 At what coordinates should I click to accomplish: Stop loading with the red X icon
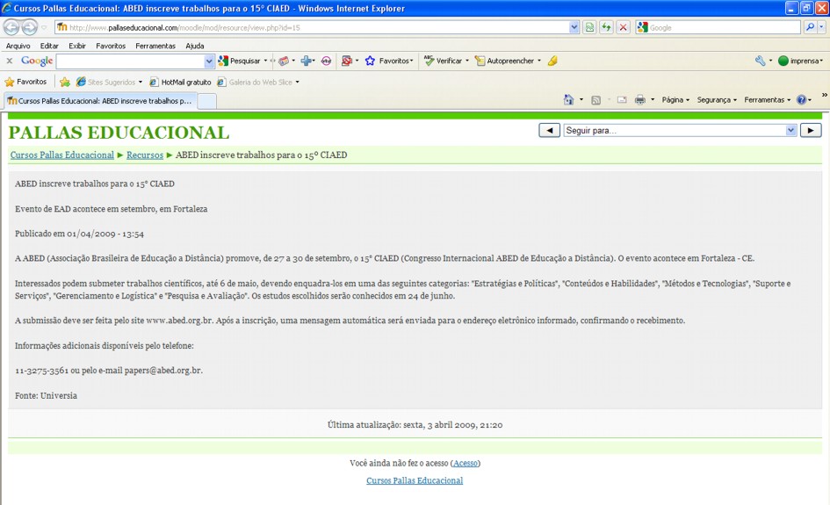[624, 27]
